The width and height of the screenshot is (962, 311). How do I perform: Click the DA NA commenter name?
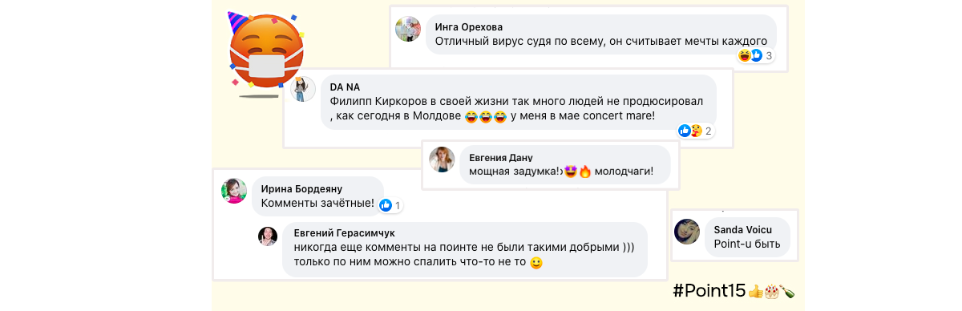click(346, 87)
